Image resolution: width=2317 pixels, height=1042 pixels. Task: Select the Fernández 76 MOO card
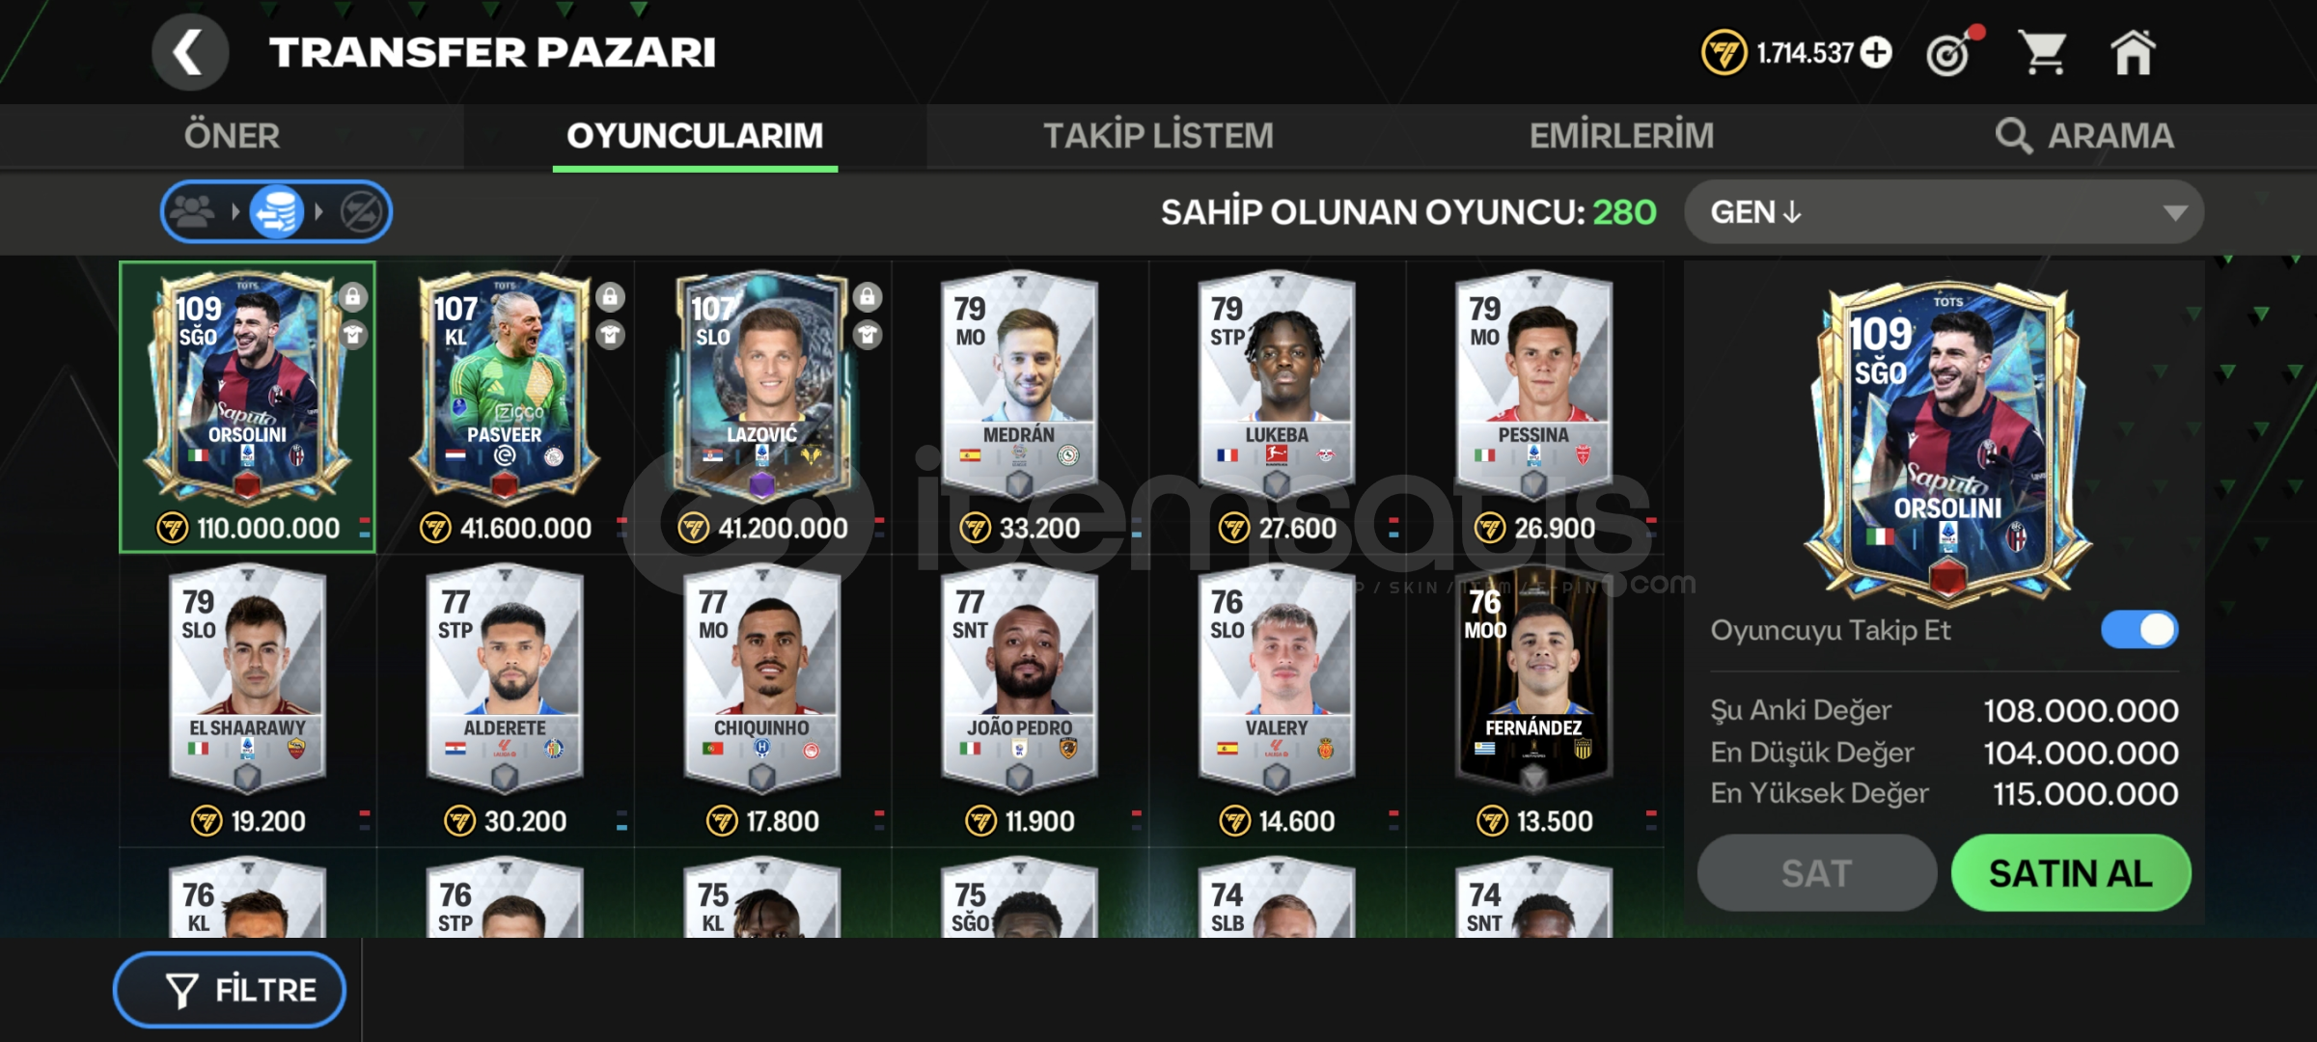click(1533, 678)
